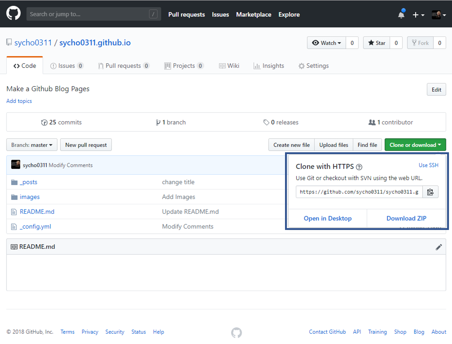Viewport: 452px width, 344px height.
Task: Switch to the Issues repository tab
Action: coord(67,66)
